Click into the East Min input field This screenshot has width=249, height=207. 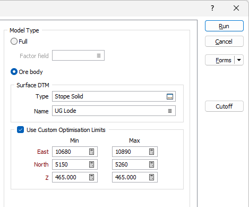point(71,152)
